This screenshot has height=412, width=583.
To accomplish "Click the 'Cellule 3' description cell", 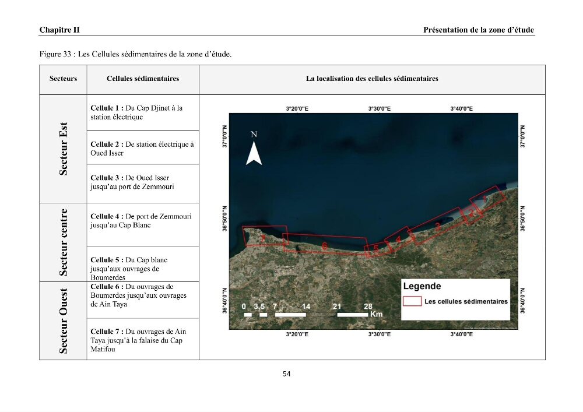I will pyautogui.click(x=143, y=182).
